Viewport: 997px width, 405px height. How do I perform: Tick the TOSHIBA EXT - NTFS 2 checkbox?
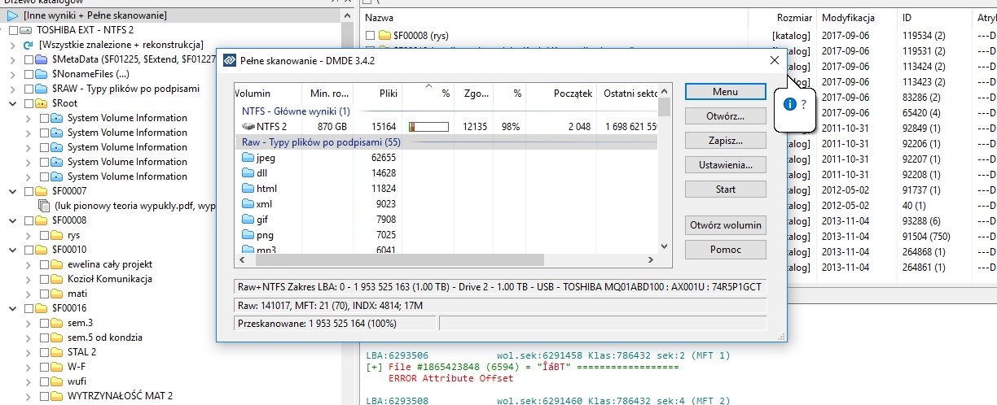click(x=13, y=30)
